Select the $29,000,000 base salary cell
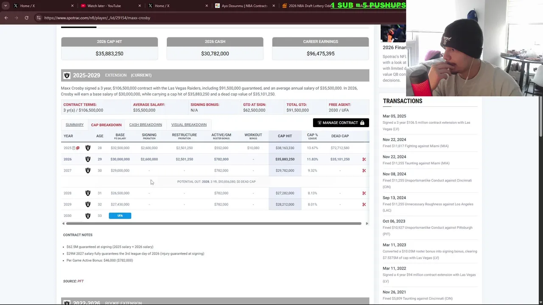 pos(120,170)
